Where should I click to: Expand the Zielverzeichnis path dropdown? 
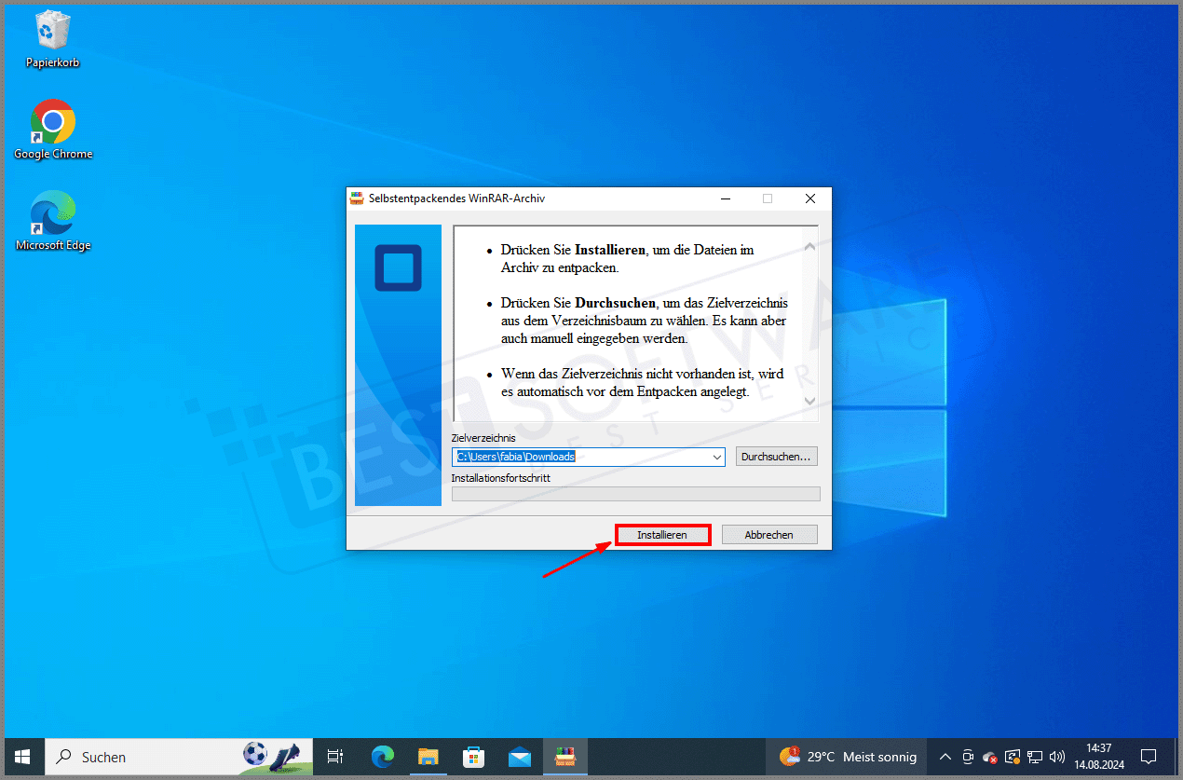(x=716, y=457)
